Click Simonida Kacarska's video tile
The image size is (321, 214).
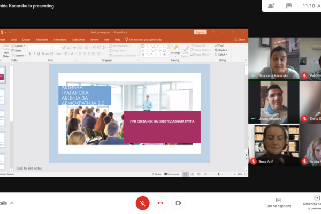(274, 58)
